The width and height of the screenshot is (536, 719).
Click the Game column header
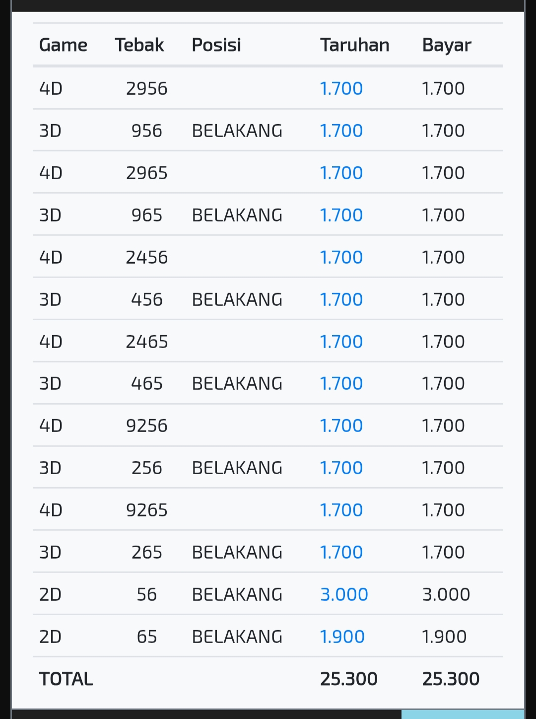click(63, 45)
